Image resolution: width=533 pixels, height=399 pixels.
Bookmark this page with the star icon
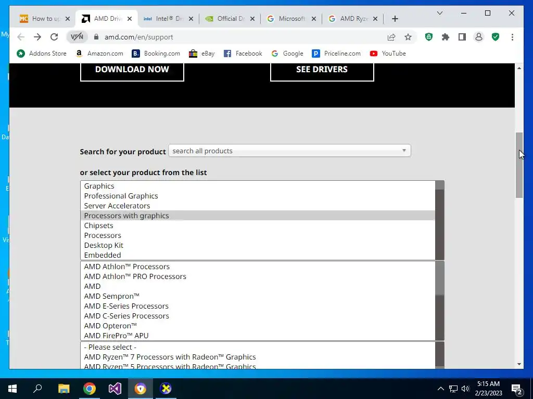pos(408,37)
